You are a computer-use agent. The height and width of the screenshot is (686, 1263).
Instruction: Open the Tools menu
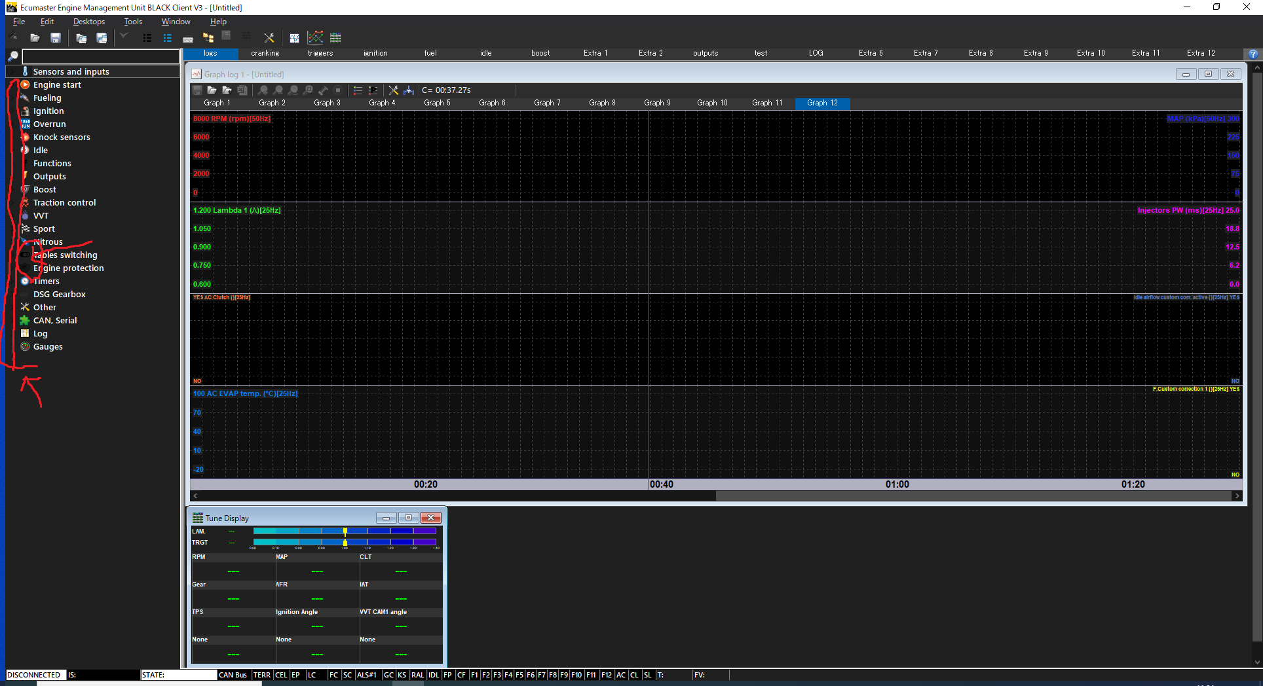pos(133,22)
